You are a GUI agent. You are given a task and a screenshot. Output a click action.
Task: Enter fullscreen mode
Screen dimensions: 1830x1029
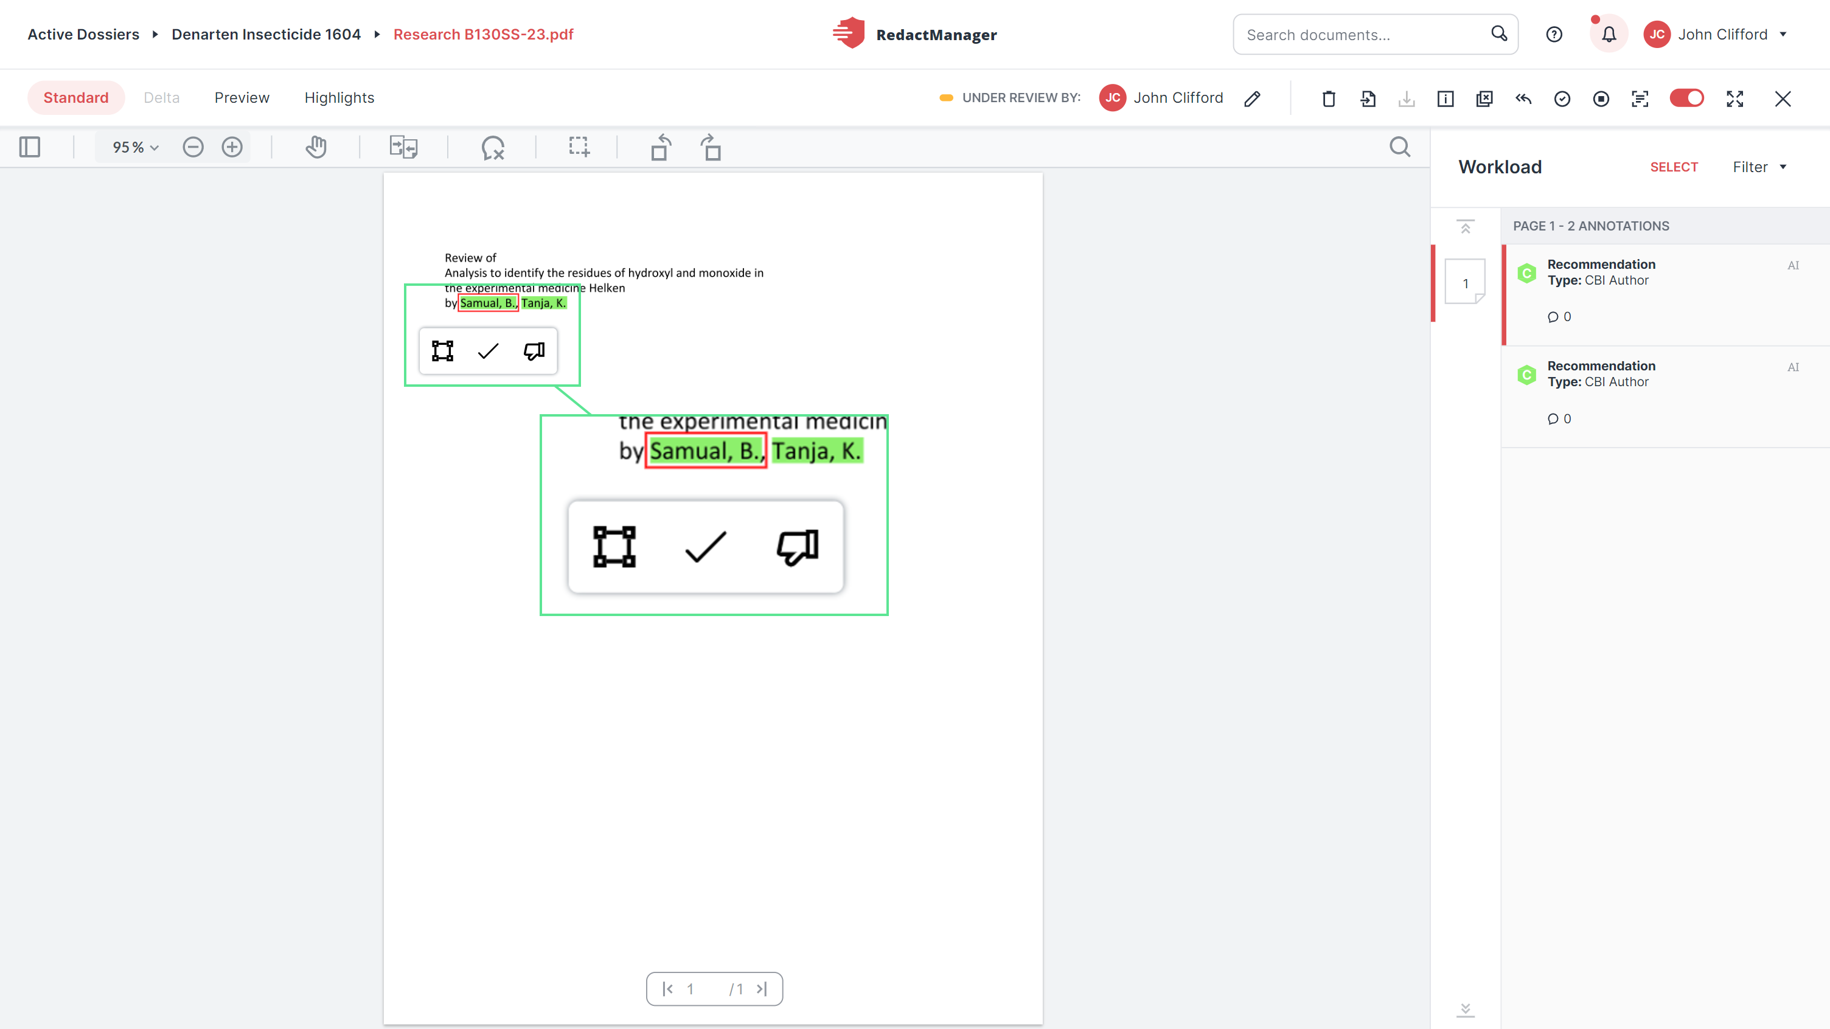1735,99
